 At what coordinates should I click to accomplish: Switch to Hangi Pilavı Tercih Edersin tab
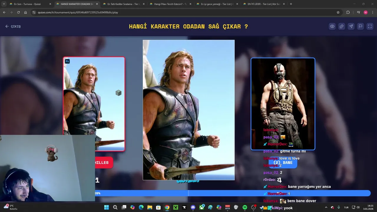point(170,4)
